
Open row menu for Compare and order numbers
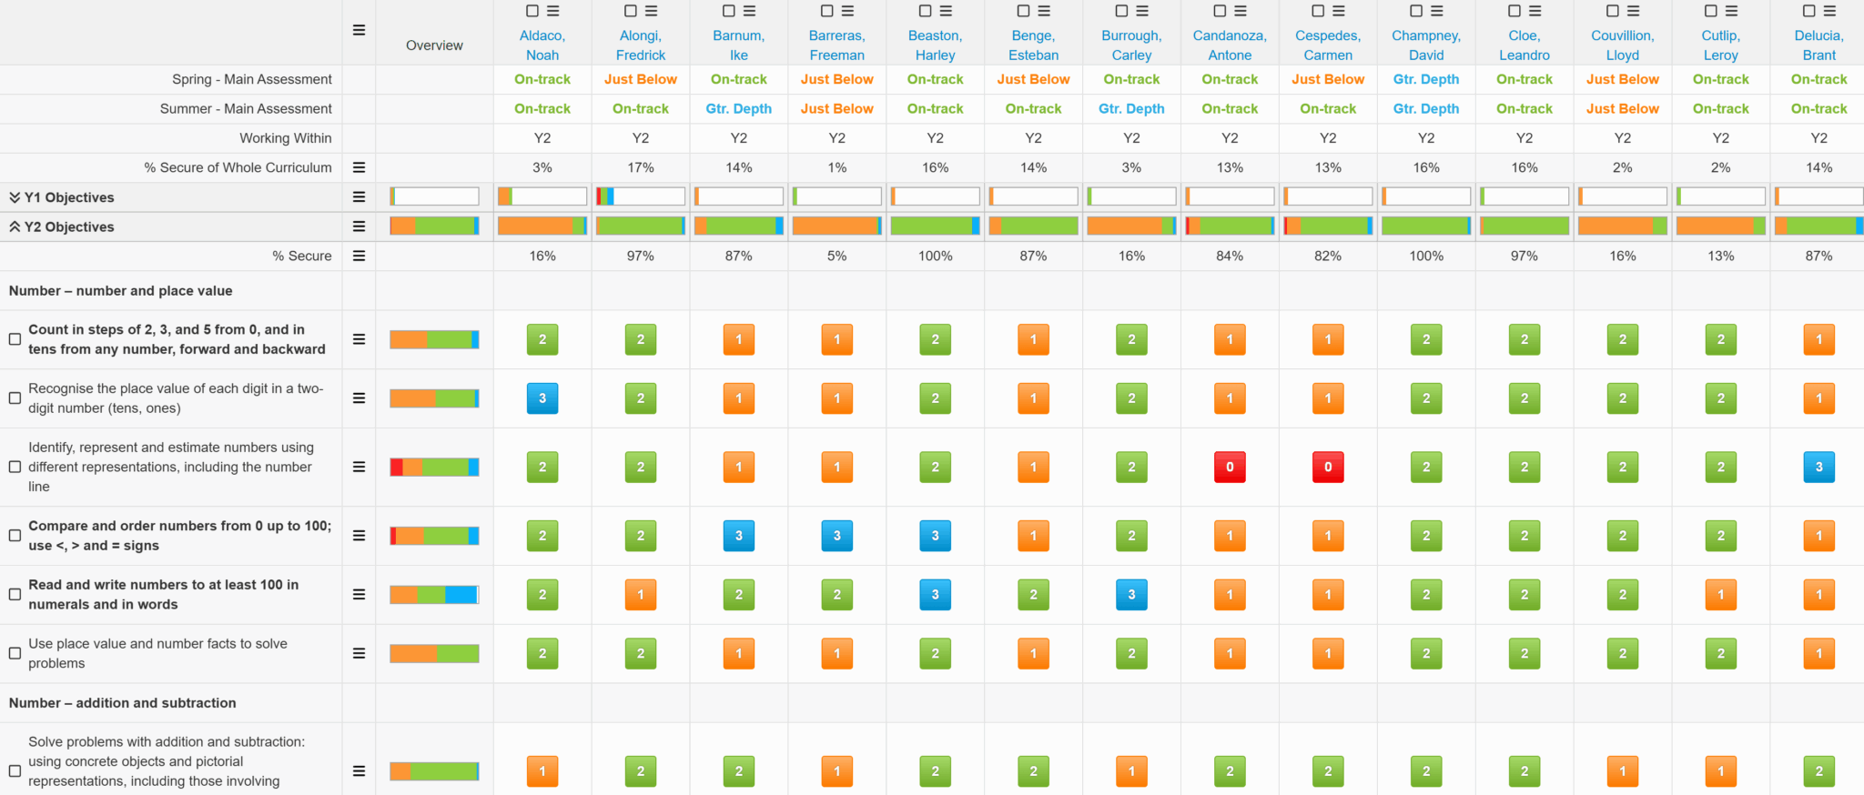tap(359, 536)
